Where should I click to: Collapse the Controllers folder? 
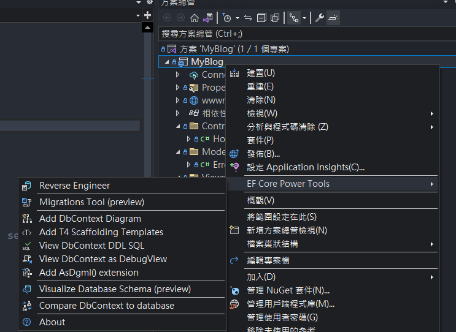(178, 126)
